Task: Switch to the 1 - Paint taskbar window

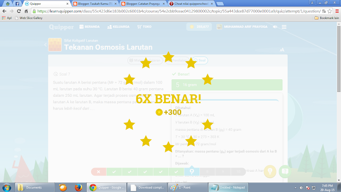Action: click(x=188, y=187)
